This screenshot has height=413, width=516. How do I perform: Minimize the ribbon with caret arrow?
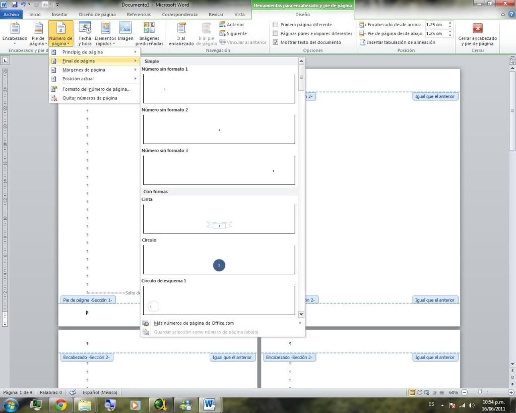[502, 14]
